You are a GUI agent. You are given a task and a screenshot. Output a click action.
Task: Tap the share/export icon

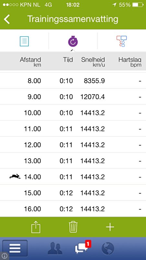36,227
